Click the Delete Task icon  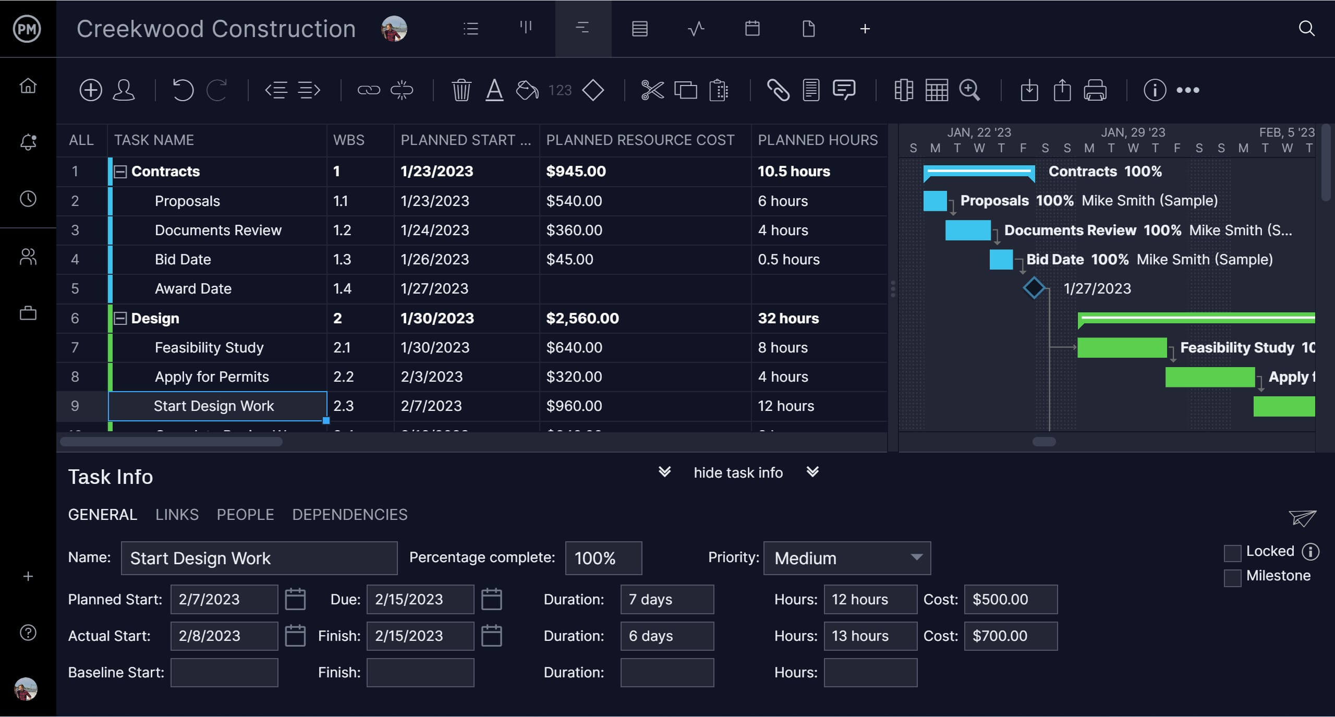[x=460, y=89]
